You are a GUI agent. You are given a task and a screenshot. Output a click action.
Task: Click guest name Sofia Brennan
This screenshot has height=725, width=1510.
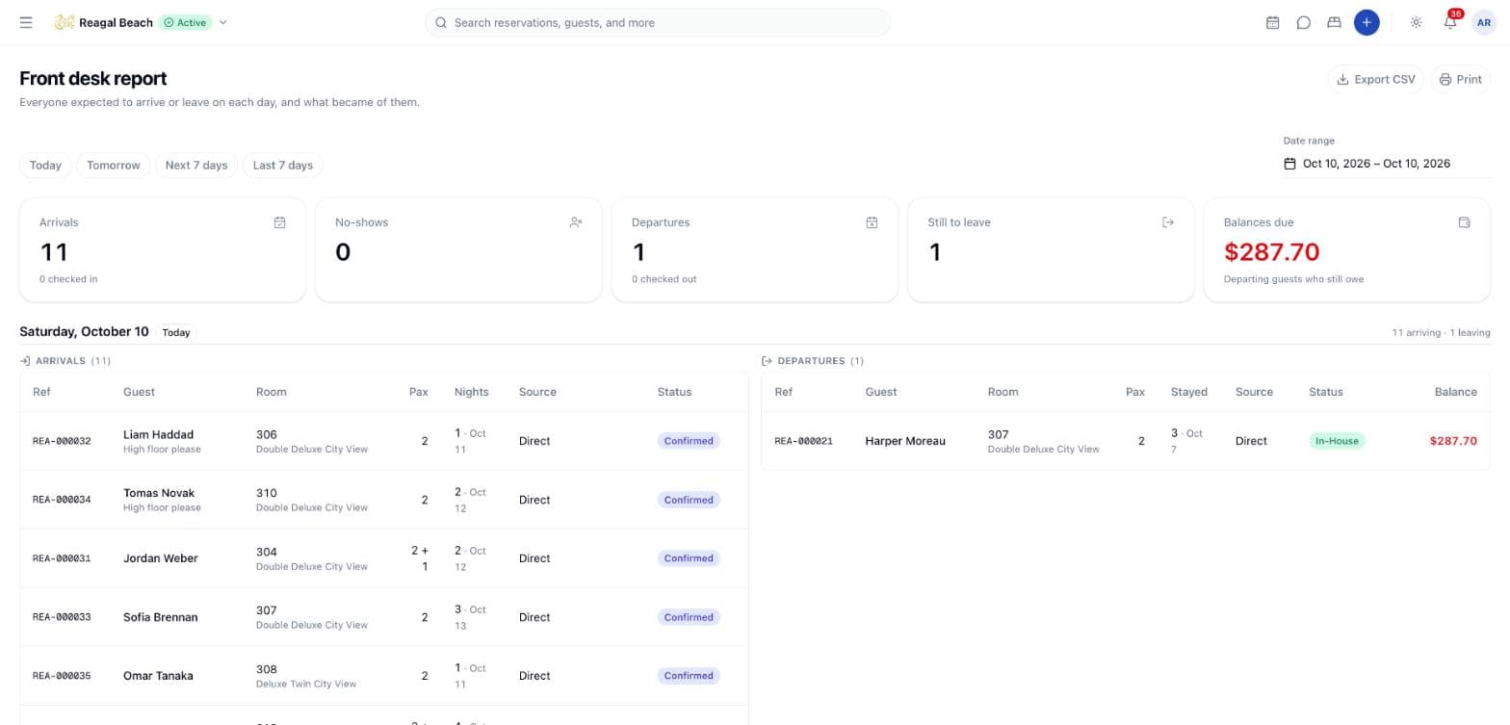tap(161, 617)
